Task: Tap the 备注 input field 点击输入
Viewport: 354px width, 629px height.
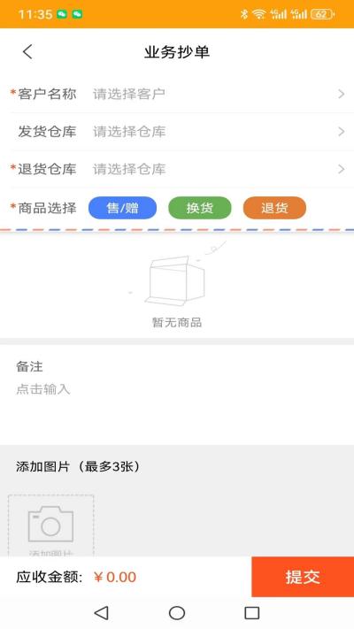Action: pyautogui.click(x=43, y=389)
